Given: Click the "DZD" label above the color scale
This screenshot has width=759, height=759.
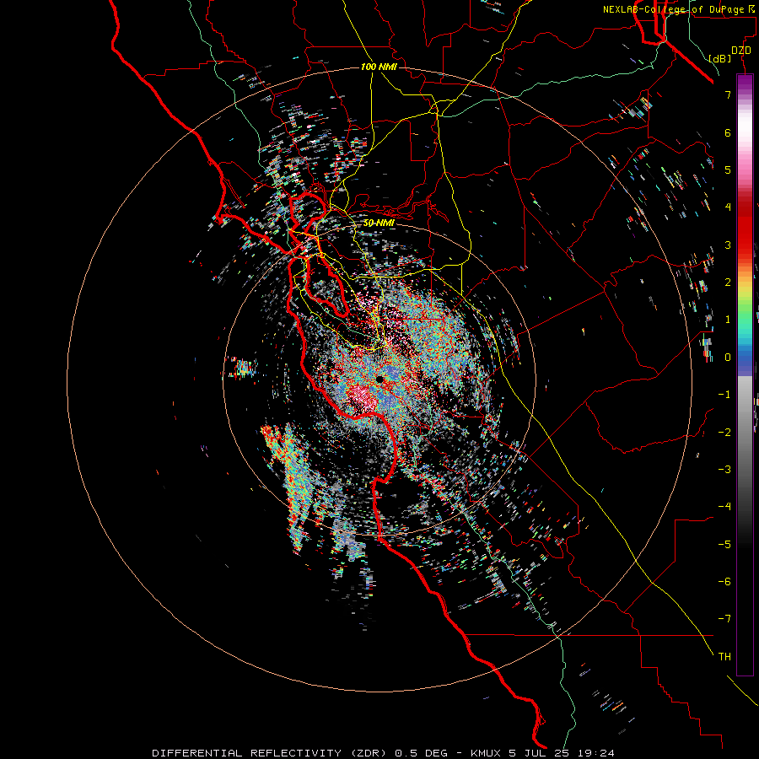Looking at the screenshot, I should (741, 51).
